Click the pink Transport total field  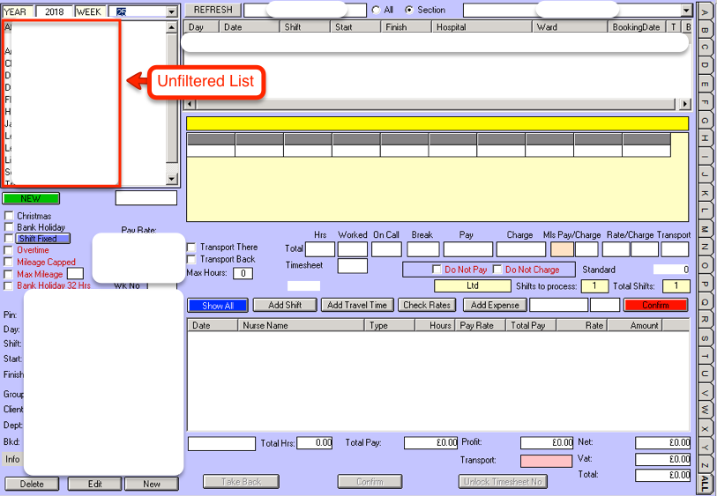546,461
